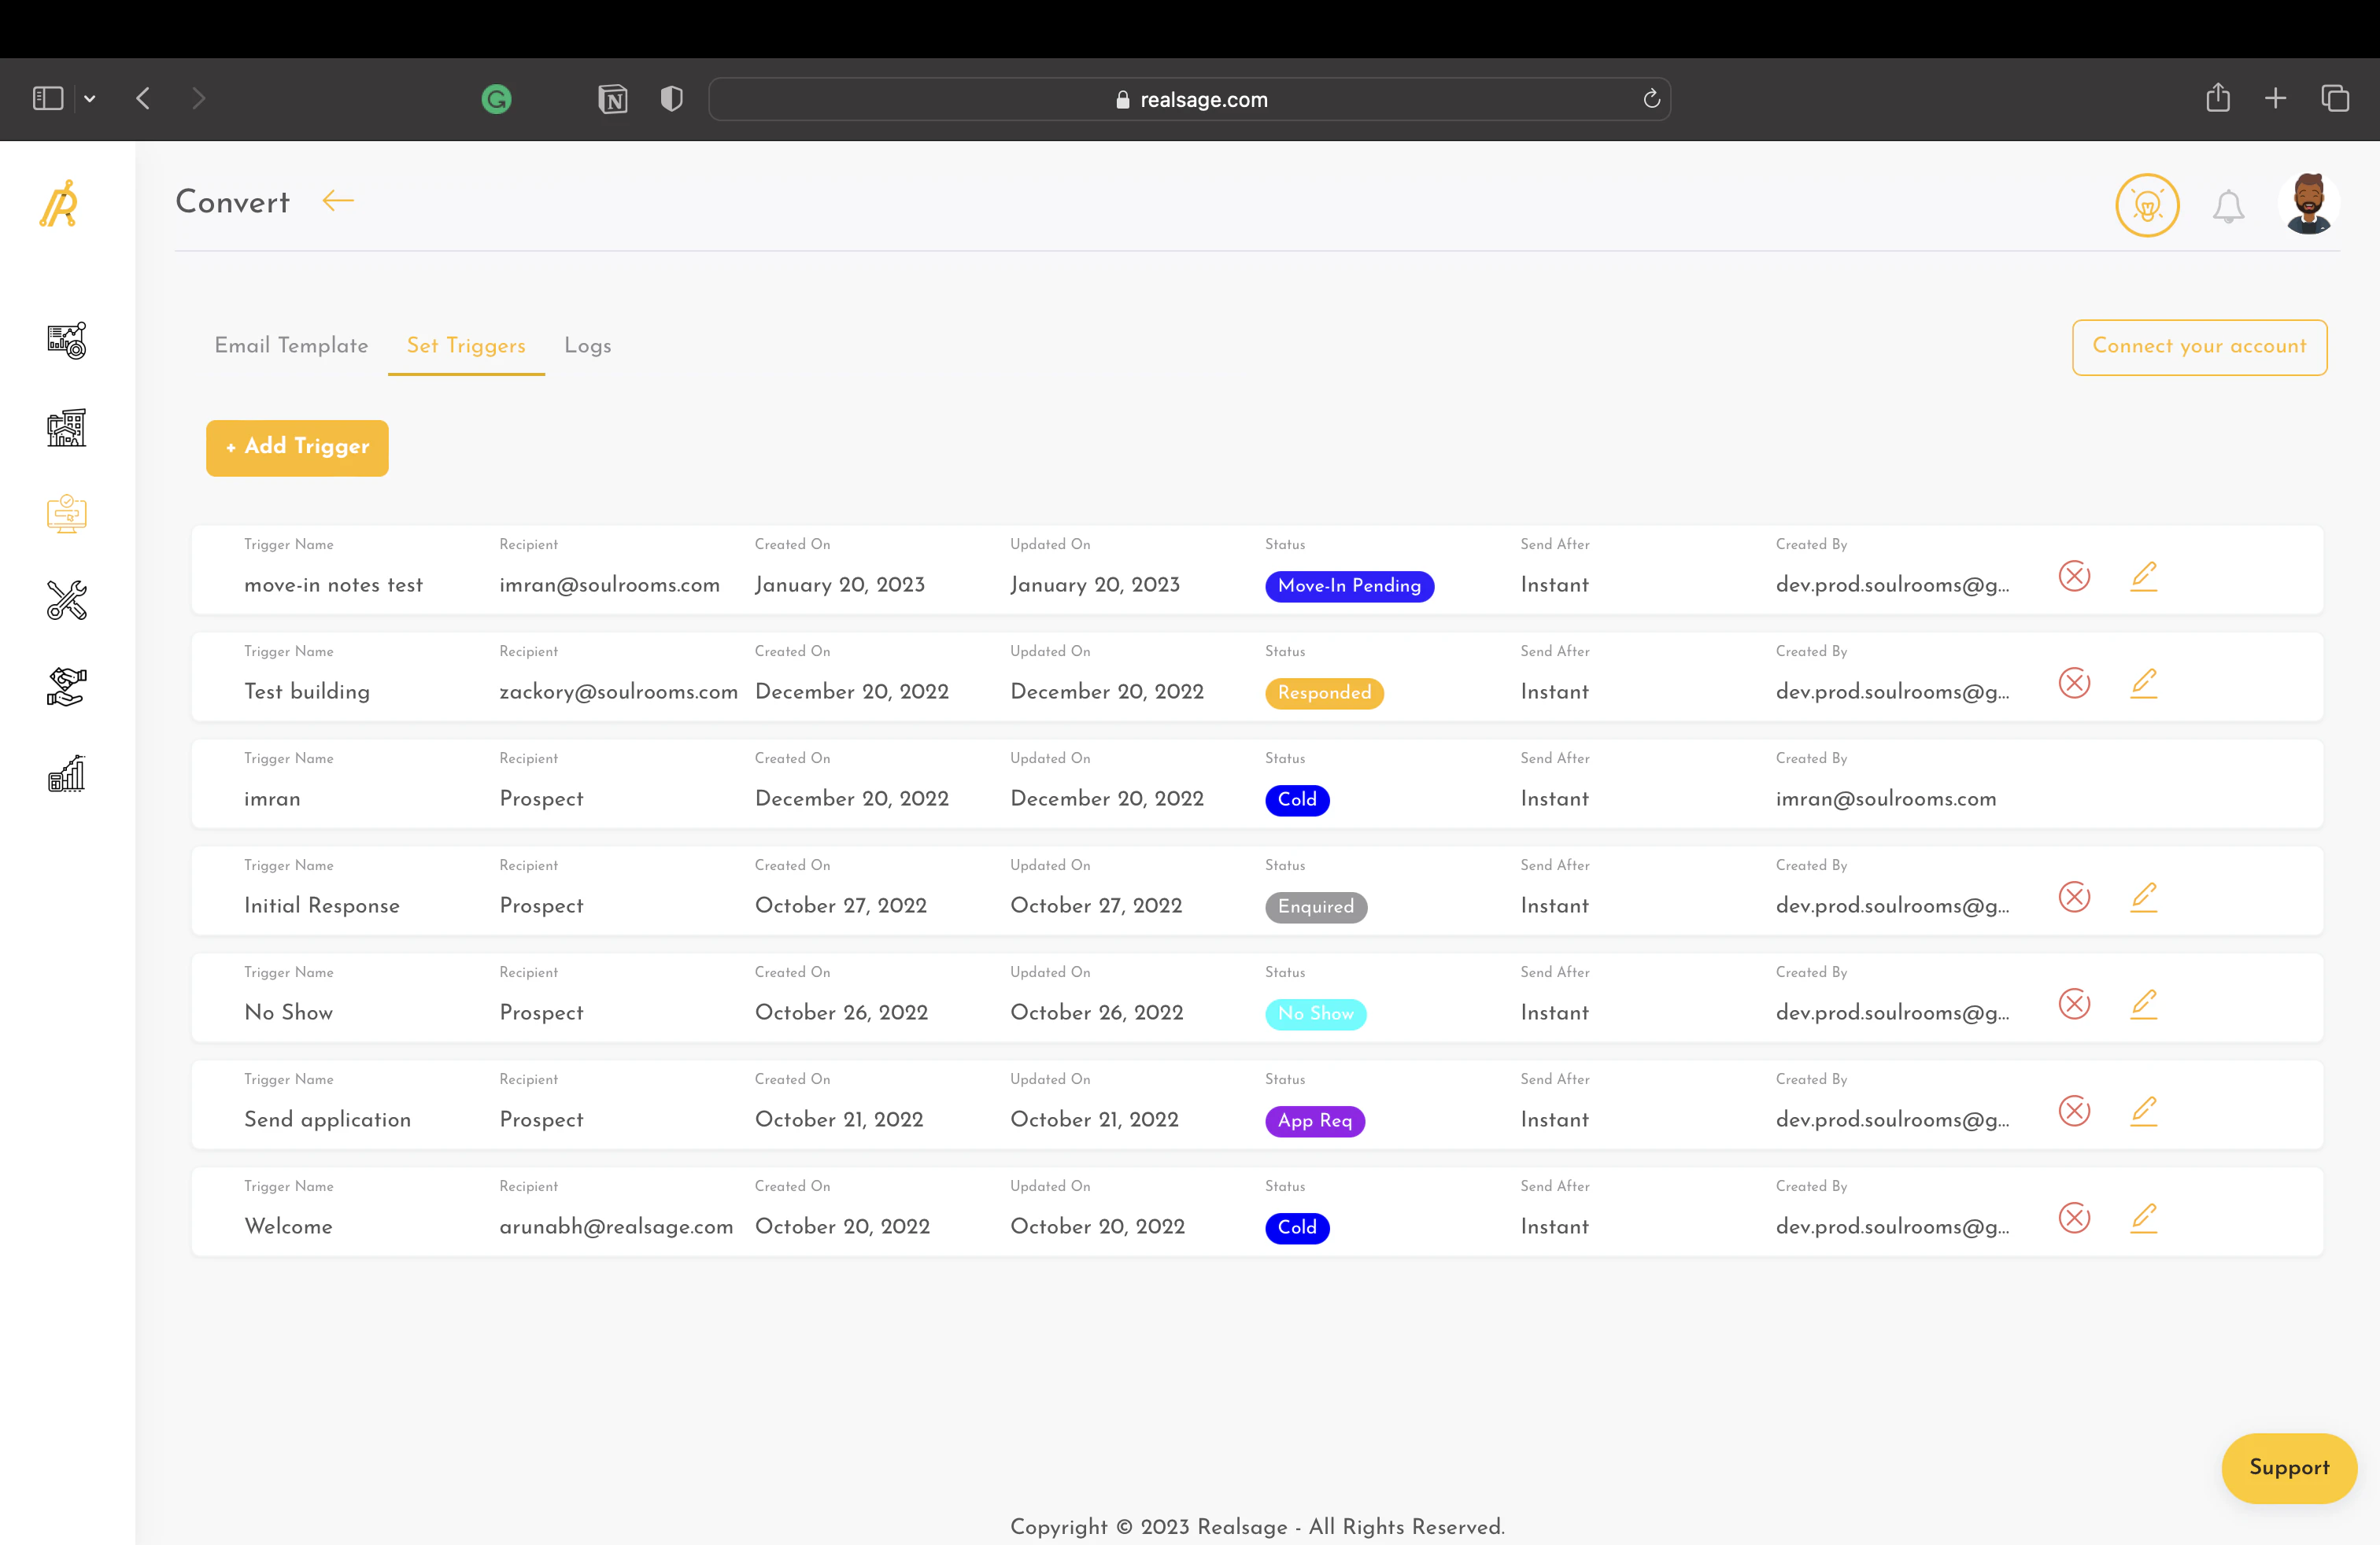Select the buildings/properties sidebar icon

[x=65, y=428]
